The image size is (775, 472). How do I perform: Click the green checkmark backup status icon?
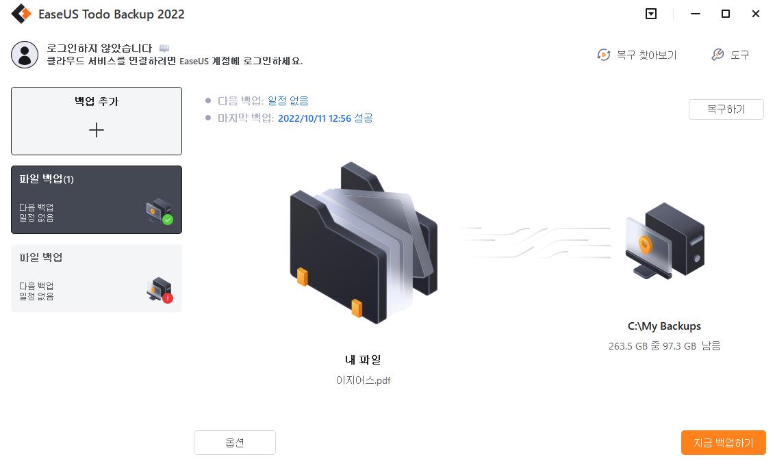tap(168, 220)
